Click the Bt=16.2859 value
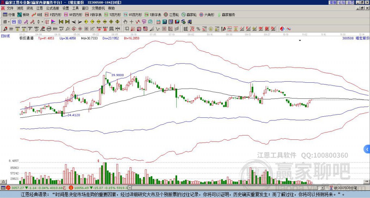The height and width of the screenshot is (198, 370). pyautogui.click(x=132, y=38)
